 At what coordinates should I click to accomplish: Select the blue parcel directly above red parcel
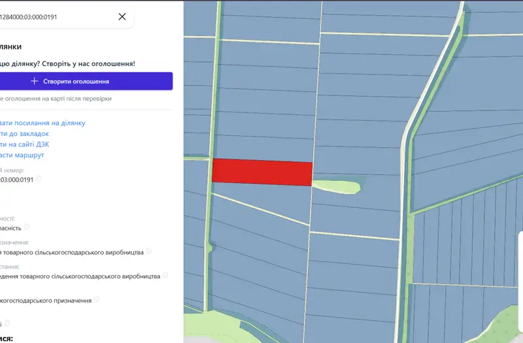pyautogui.click(x=263, y=149)
